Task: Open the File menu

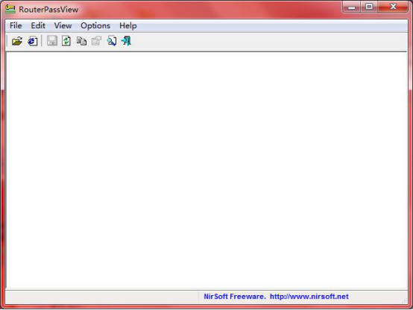Action: pyautogui.click(x=16, y=26)
